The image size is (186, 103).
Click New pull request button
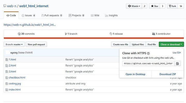36,44
